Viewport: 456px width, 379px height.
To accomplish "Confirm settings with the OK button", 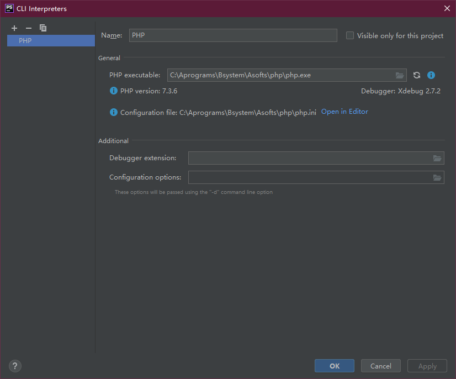I will 335,366.
